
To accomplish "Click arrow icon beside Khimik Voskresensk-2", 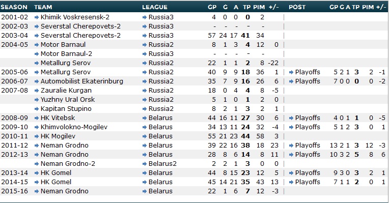I will [37, 17].
